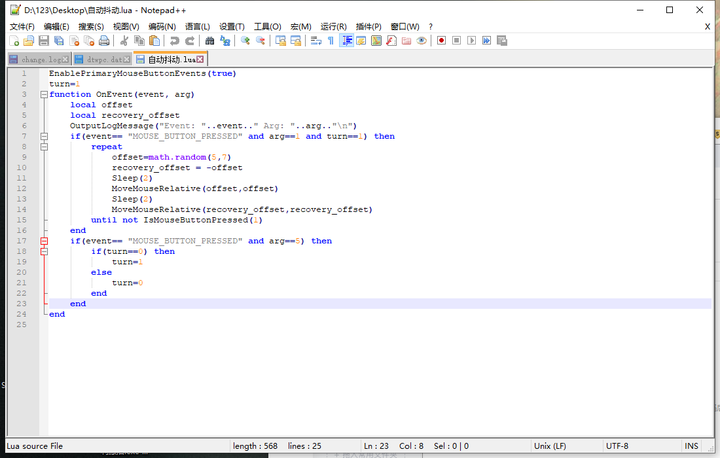720x458 pixels.
Task: Zoom in using the magnifier plus icon
Action: pos(245,41)
